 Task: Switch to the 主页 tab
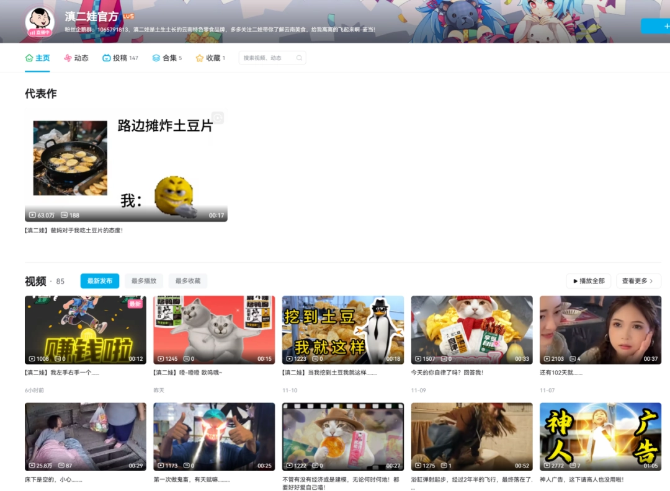(37, 57)
